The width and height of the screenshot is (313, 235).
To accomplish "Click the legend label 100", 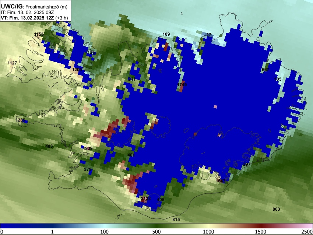I will [x=105, y=232].
